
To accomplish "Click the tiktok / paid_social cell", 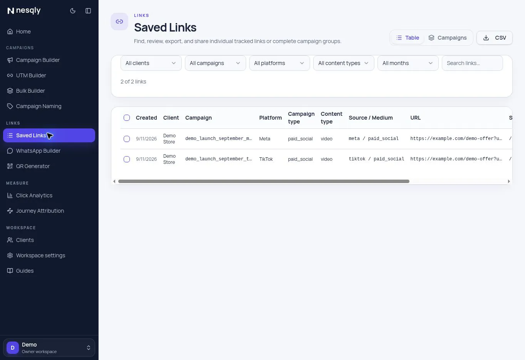I will coord(376,159).
